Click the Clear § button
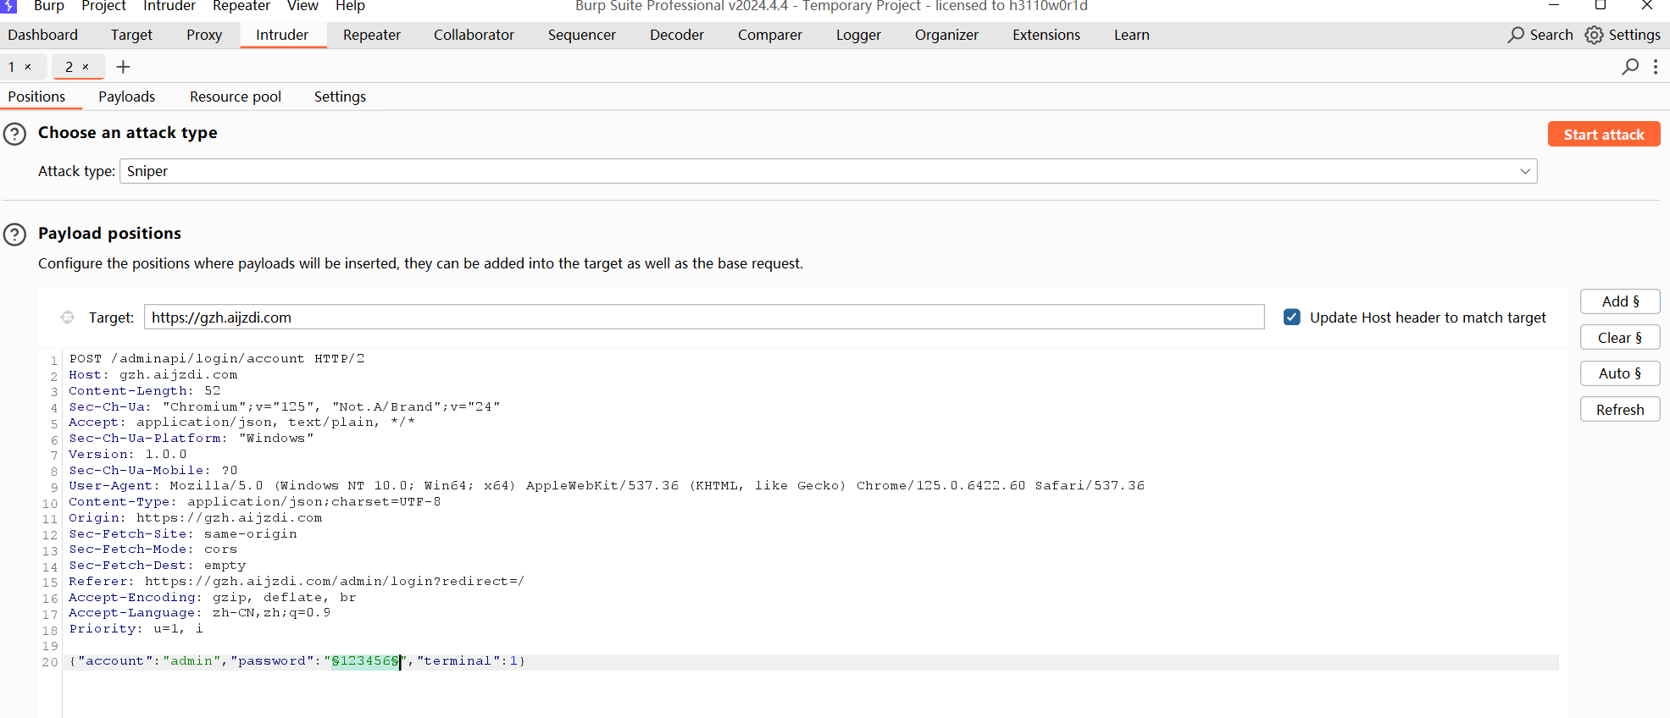Screen dimensions: 1670x718 click(1620, 338)
